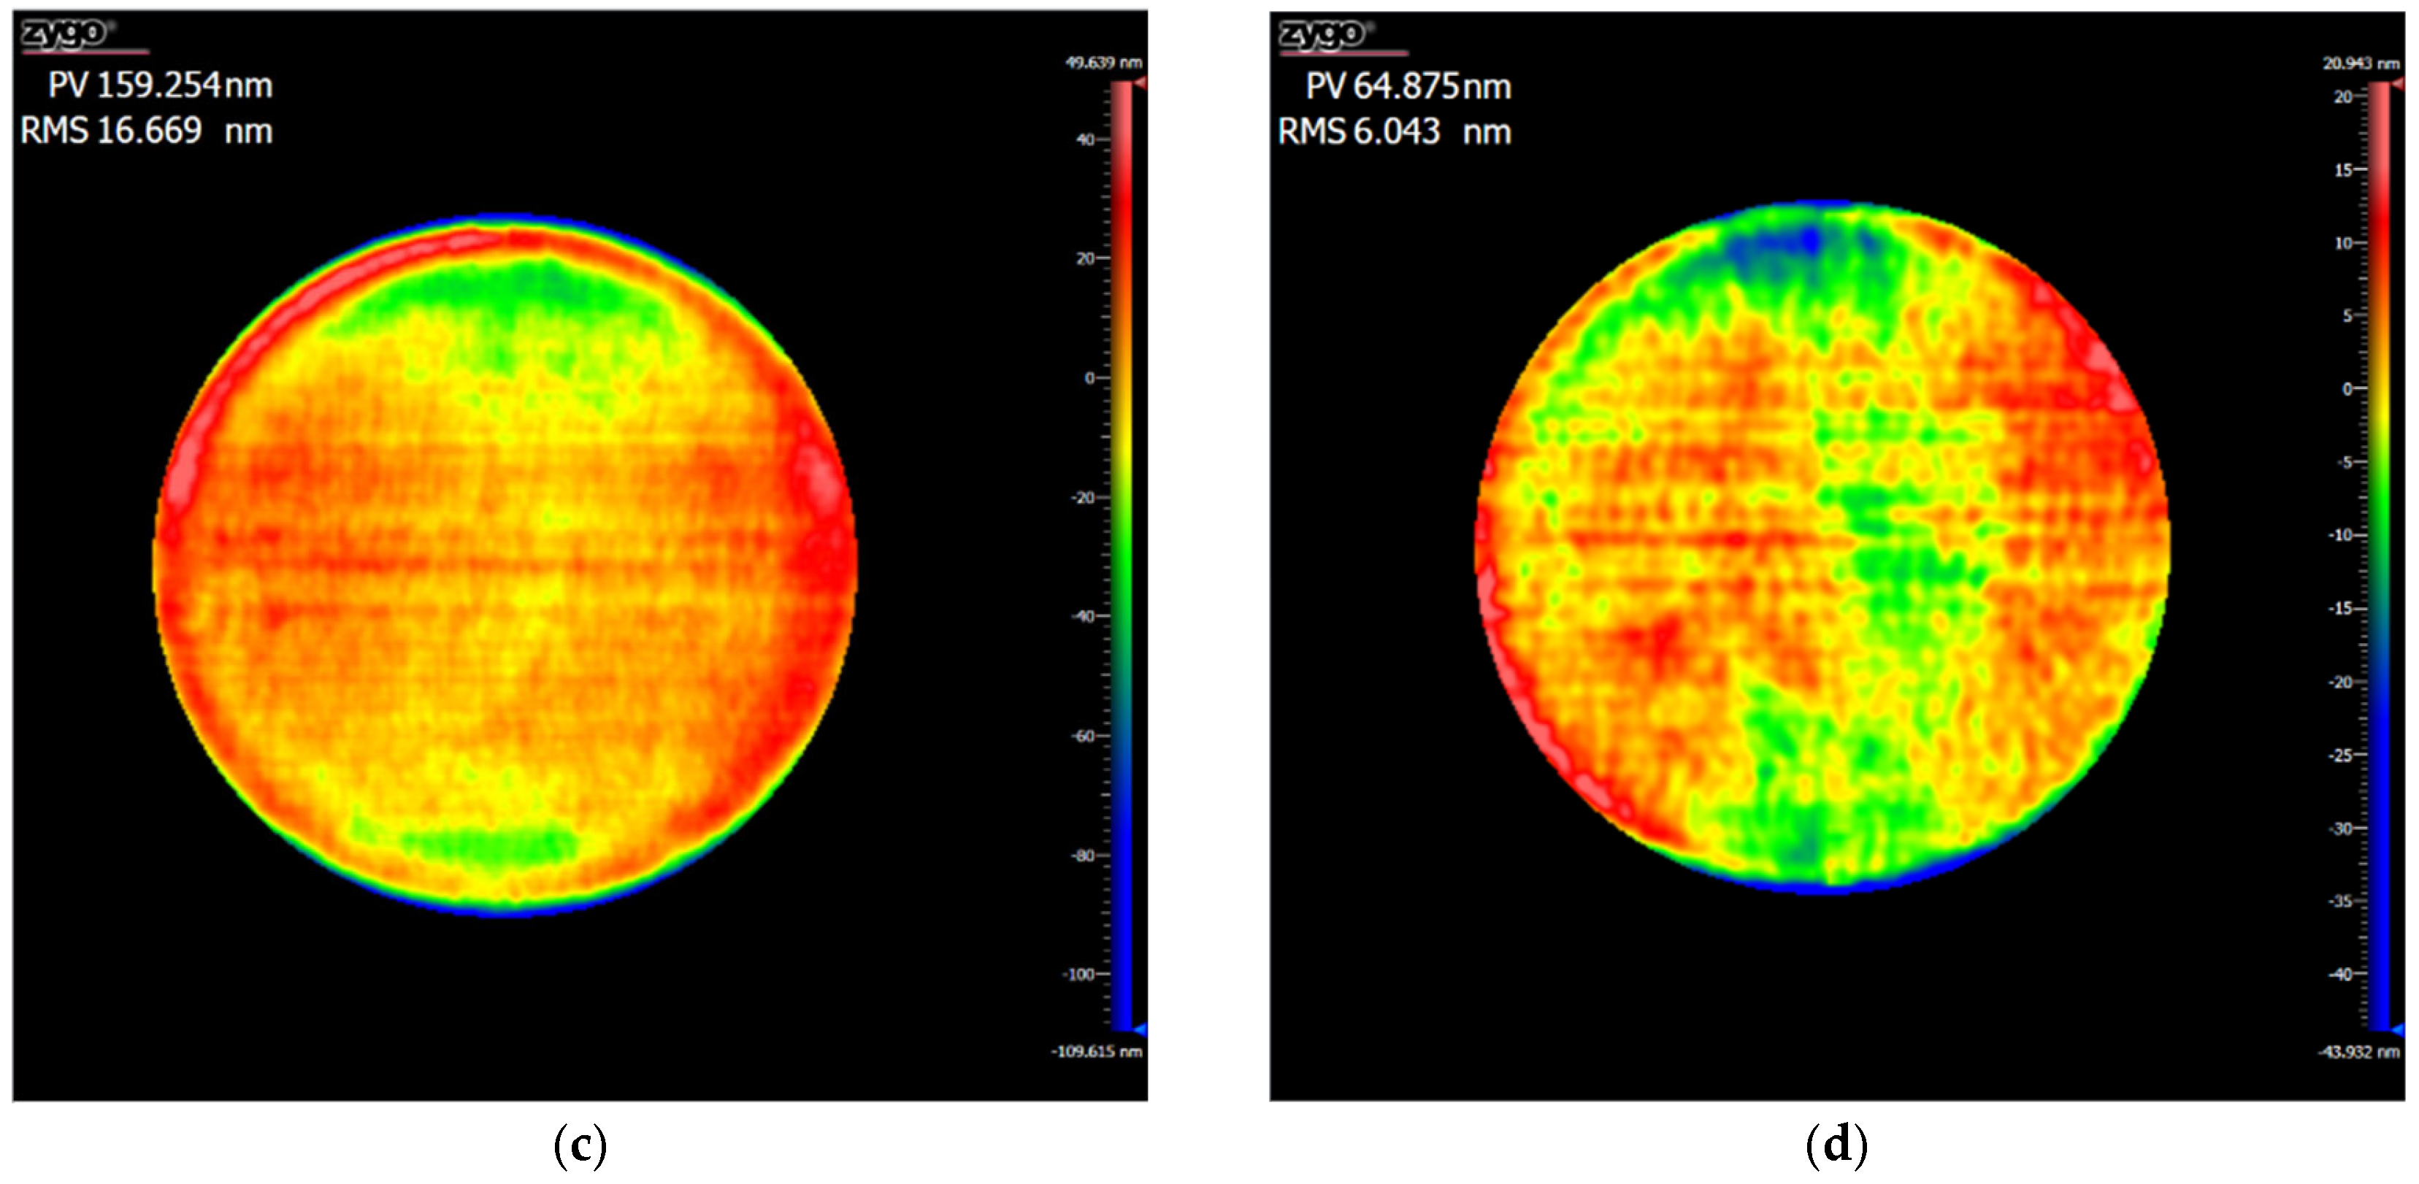Click the -109.615 nm minimum scale label

[x=1096, y=1050]
